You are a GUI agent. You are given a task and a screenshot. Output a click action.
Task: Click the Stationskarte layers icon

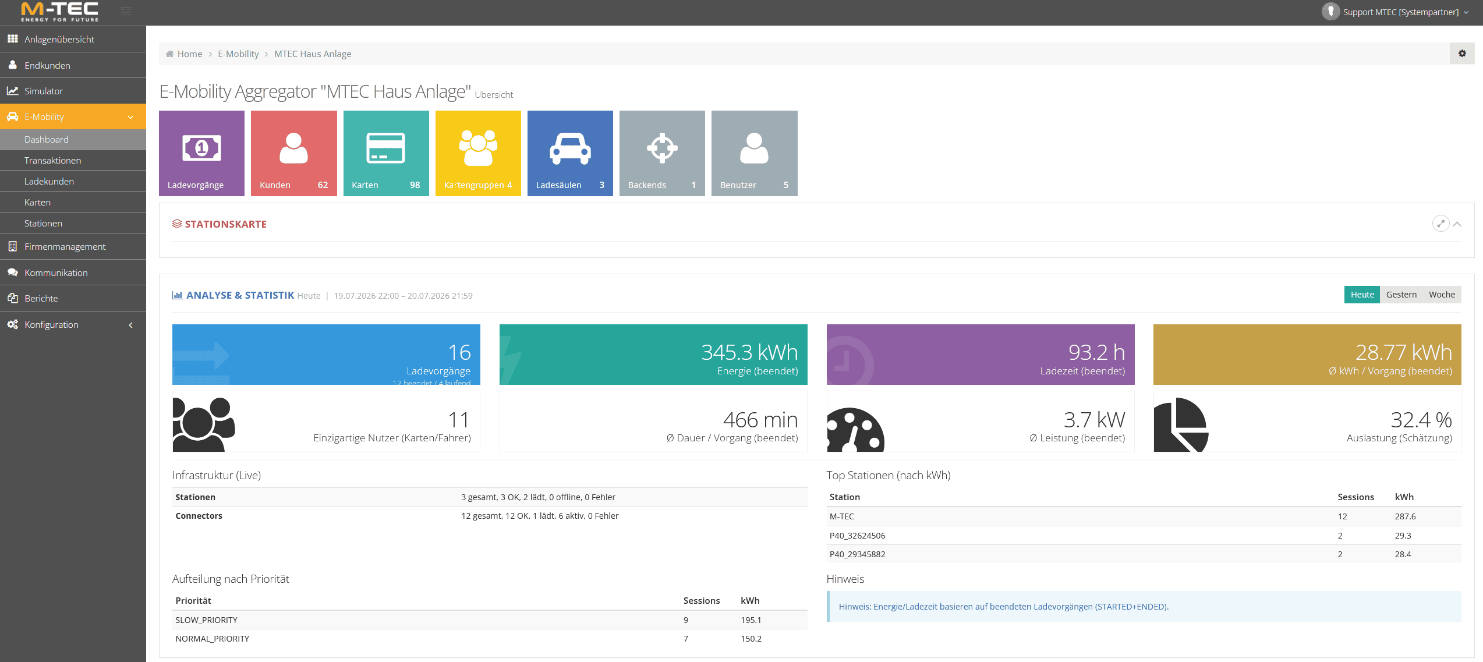coord(177,224)
